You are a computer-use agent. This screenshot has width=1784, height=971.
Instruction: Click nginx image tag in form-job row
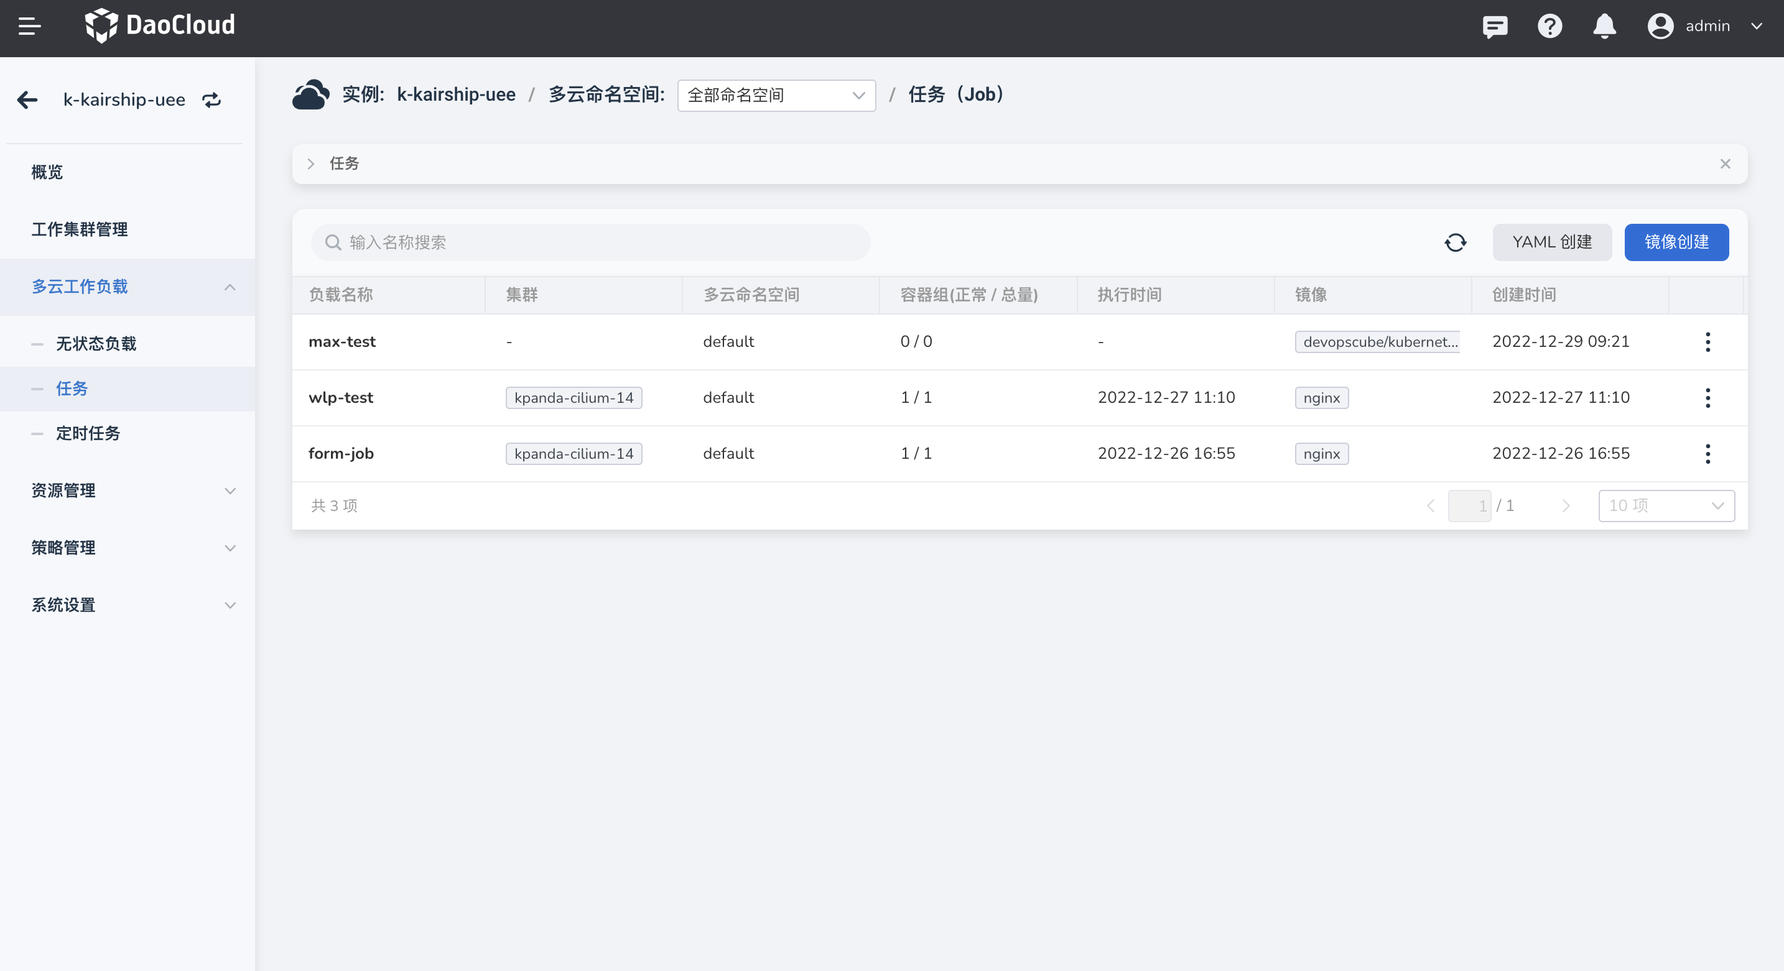pyautogui.click(x=1321, y=454)
